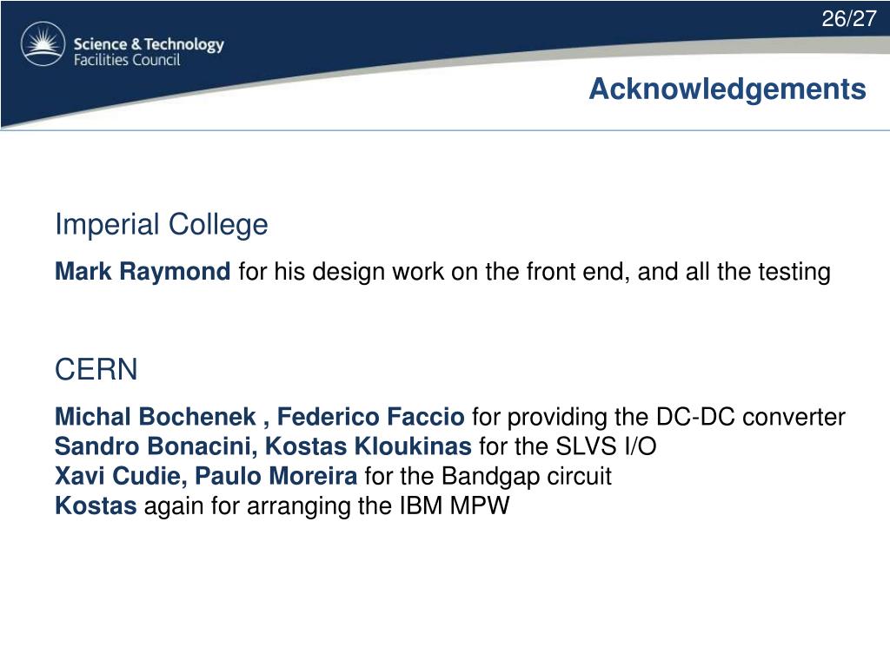This screenshot has width=890, height=667.
Task: Click the Science & Technology Facilities Council sunburst logo
Action: tap(43, 43)
